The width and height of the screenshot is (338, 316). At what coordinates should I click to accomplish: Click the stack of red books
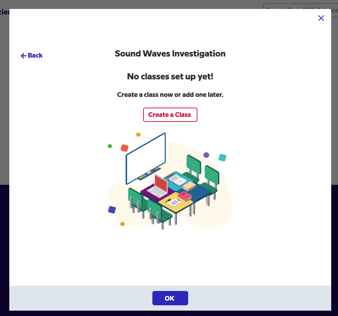tap(185, 196)
